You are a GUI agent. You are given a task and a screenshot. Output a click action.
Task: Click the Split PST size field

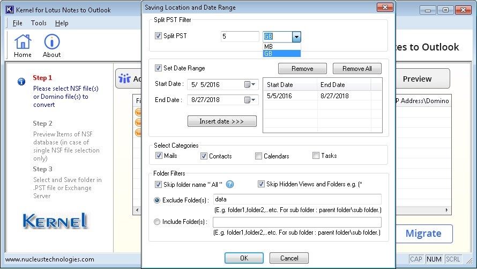[x=240, y=37]
